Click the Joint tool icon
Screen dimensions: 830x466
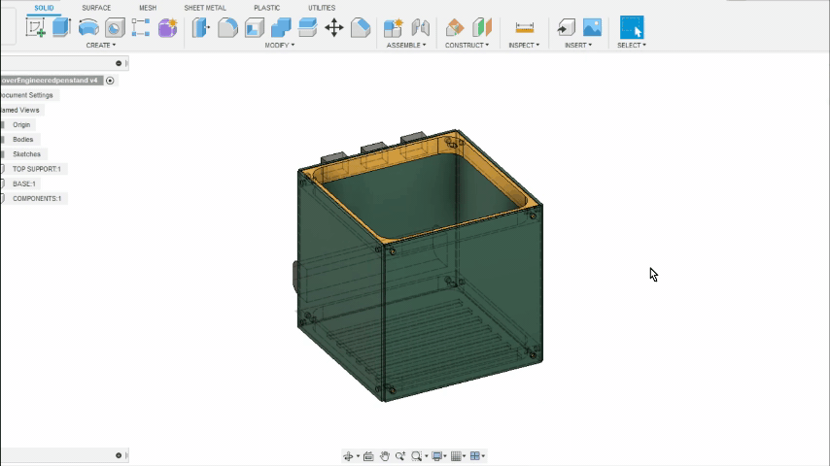coord(420,27)
